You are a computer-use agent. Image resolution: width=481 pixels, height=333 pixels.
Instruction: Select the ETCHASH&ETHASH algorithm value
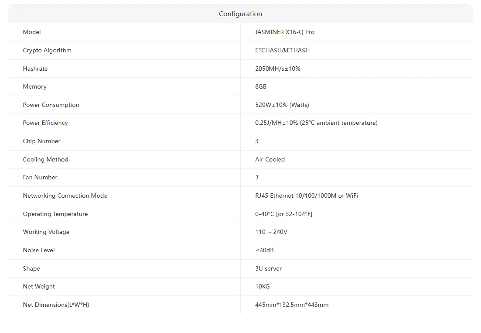(x=282, y=50)
